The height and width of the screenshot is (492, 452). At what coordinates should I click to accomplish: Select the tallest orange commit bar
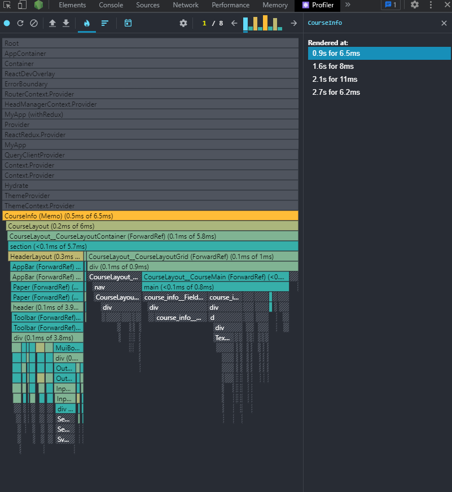pyautogui.click(x=265, y=23)
